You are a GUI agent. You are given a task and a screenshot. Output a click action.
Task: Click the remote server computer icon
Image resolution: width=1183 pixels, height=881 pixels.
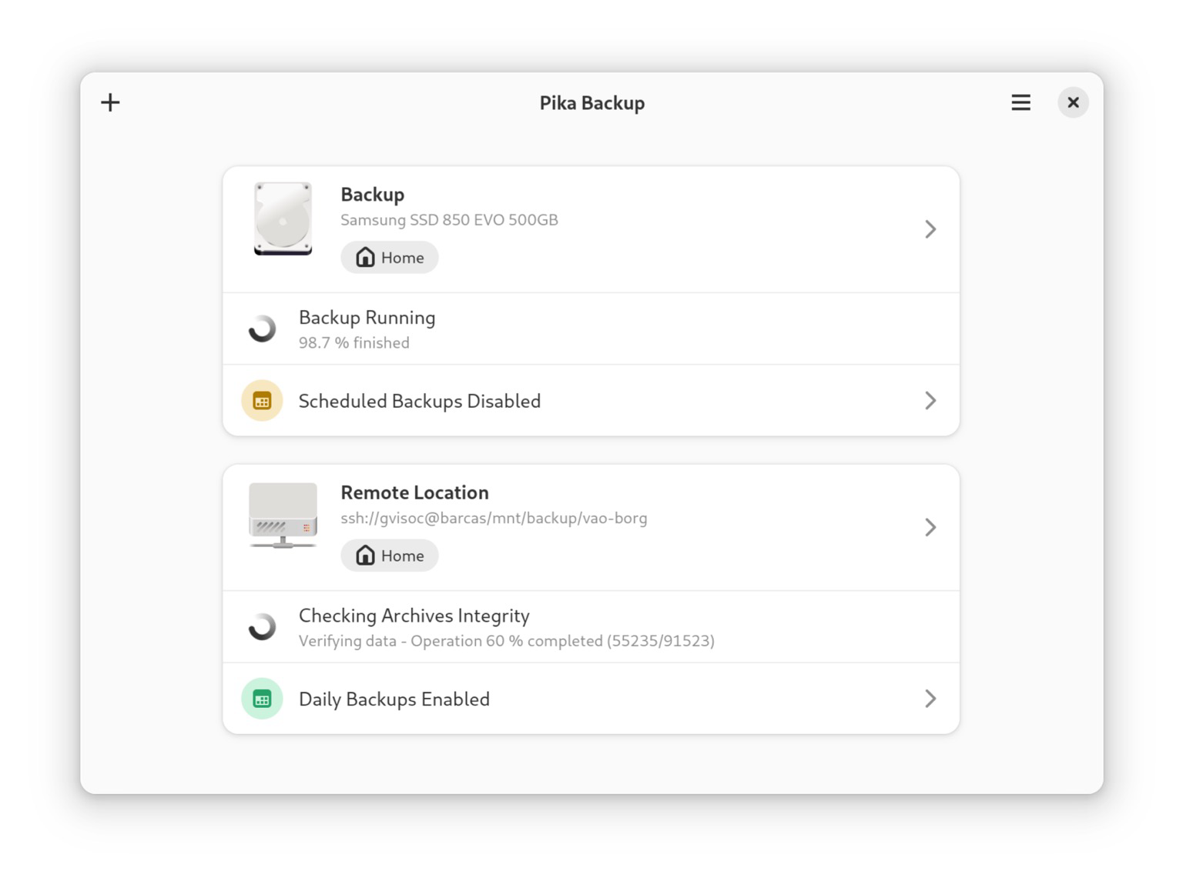[x=283, y=516]
